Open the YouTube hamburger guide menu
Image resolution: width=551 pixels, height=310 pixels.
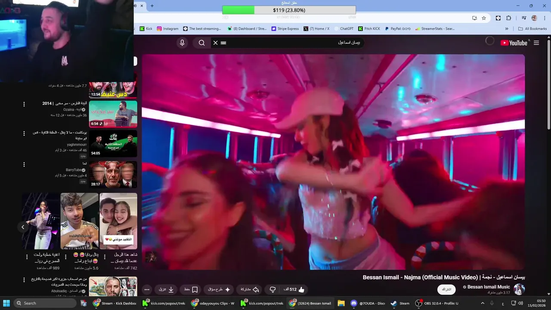tap(536, 43)
